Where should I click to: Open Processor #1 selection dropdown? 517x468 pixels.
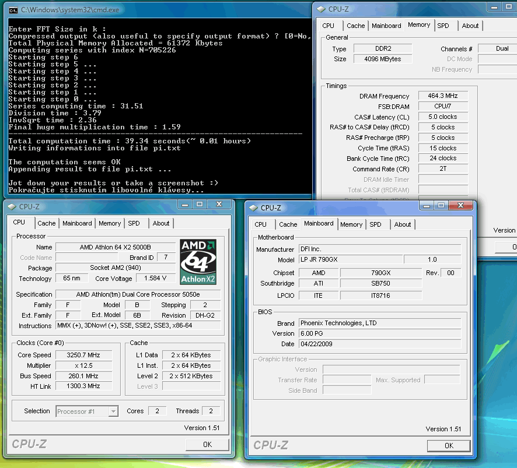[113, 411]
